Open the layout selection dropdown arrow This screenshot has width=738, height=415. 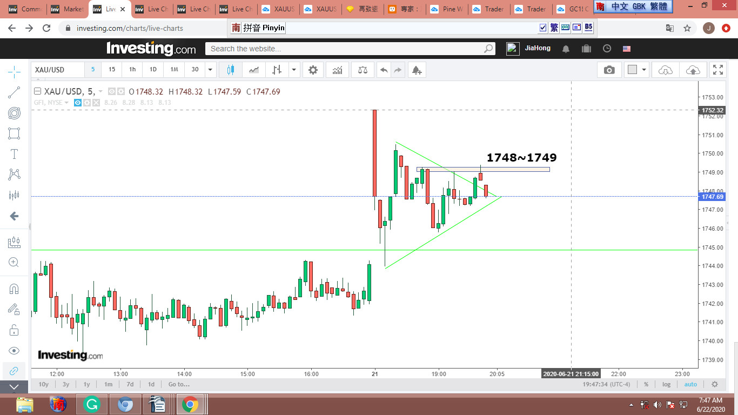click(x=644, y=70)
